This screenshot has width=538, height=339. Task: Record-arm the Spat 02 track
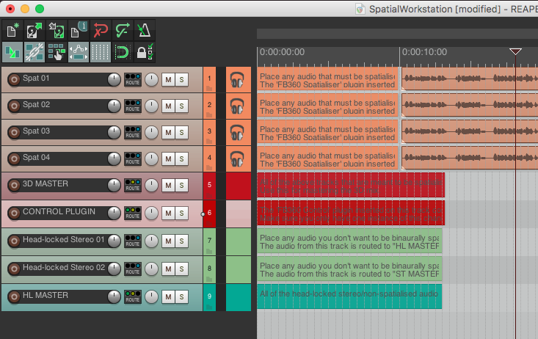14,106
